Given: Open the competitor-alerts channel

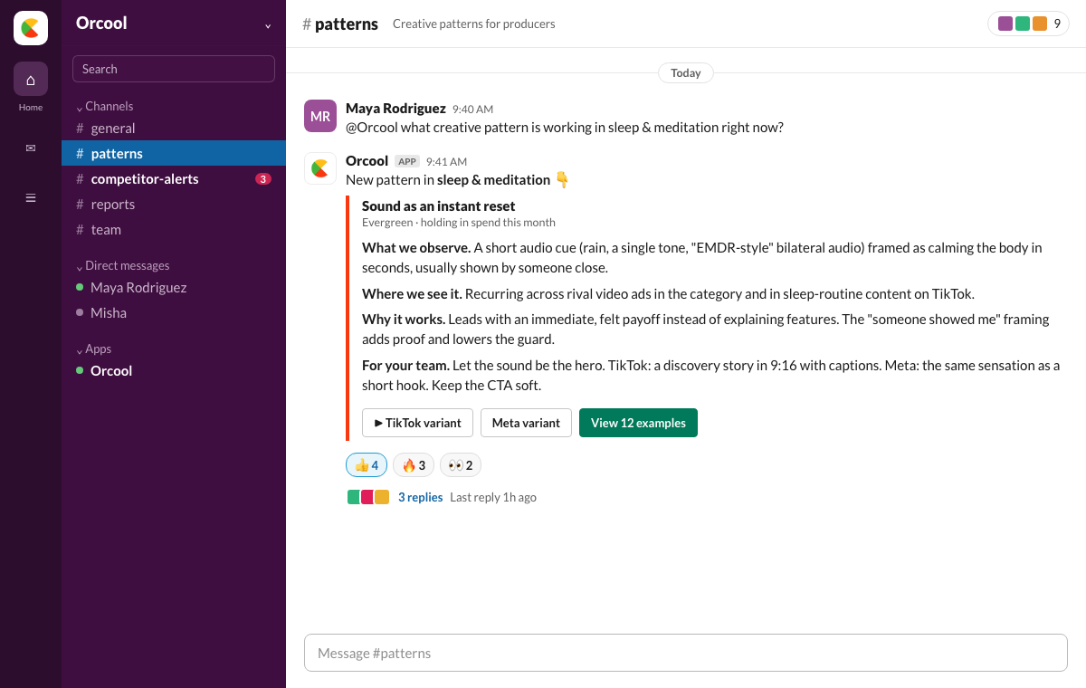Looking at the screenshot, I should (x=174, y=179).
